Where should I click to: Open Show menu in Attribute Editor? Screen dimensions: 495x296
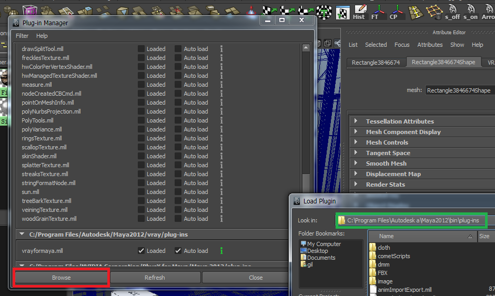pyautogui.click(x=457, y=45)
